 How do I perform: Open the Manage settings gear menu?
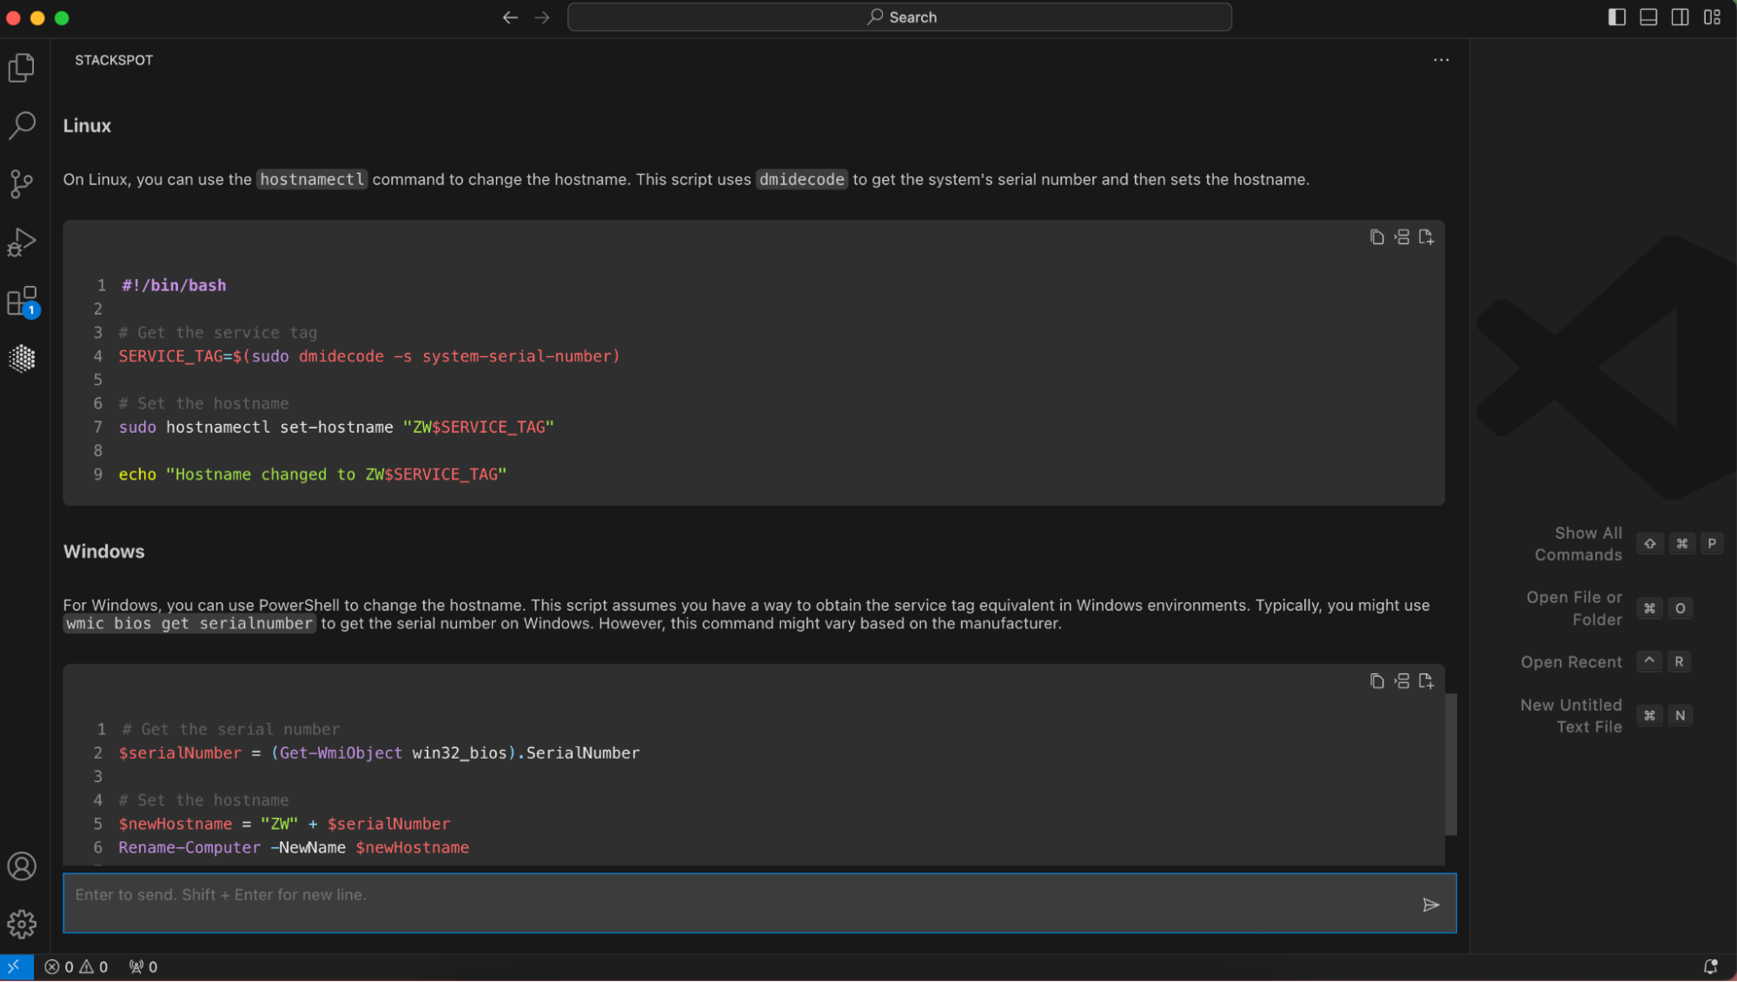pos(22,924)
